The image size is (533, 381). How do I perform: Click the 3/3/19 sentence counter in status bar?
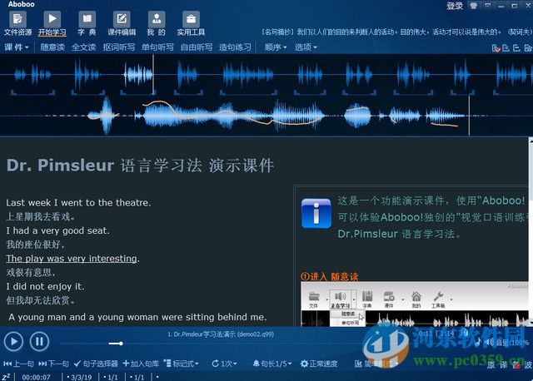(79, 378)
